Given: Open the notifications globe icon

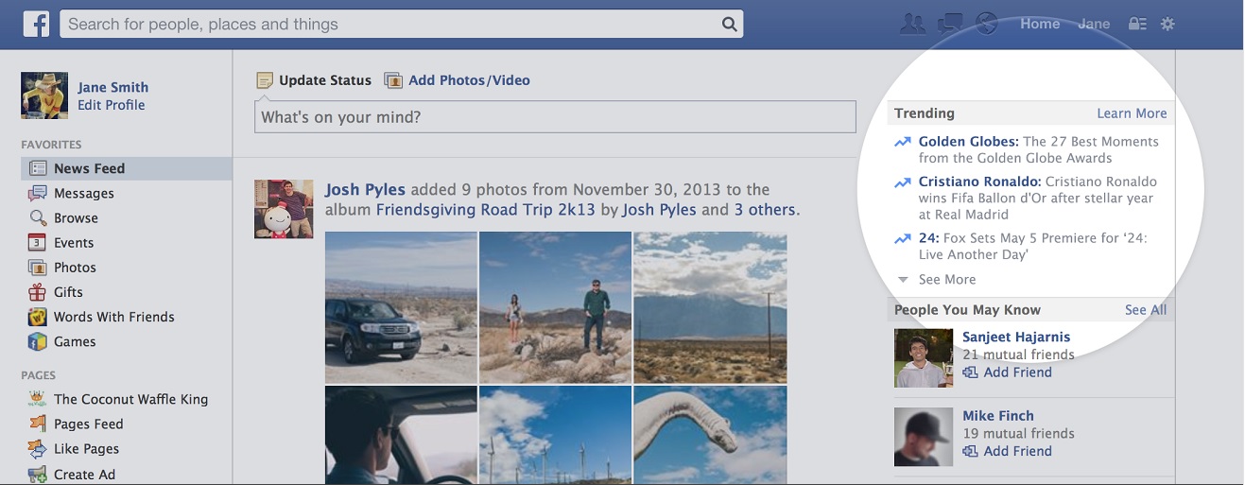Looking at the screenshot, I should [987, 24].
